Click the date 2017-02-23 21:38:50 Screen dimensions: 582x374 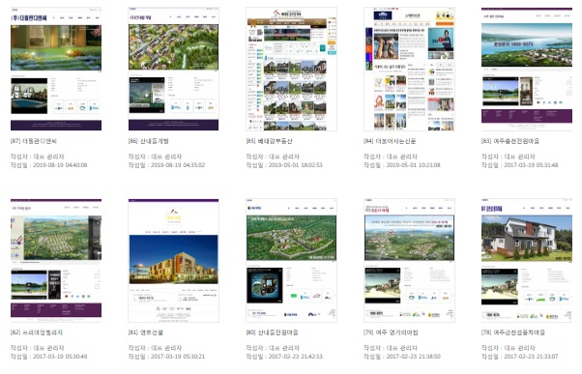click(x=413, y=357)
